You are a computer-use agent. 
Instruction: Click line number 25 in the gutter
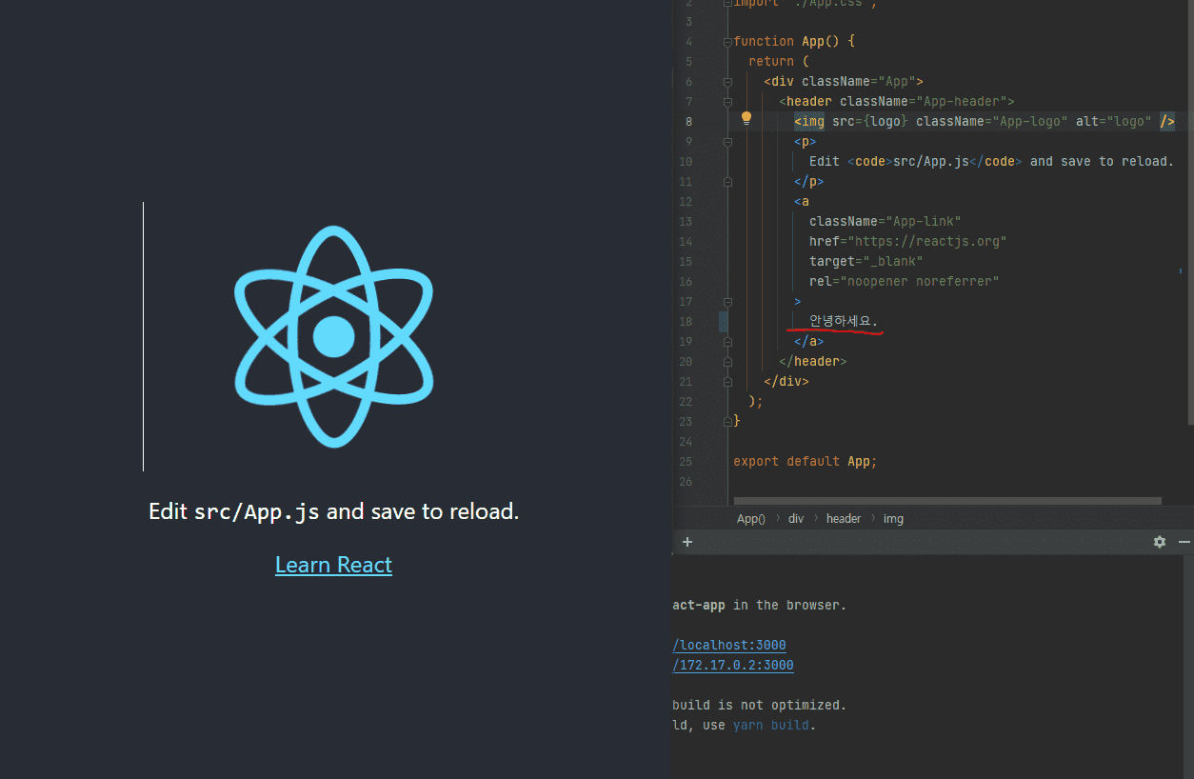click(686, 462)
